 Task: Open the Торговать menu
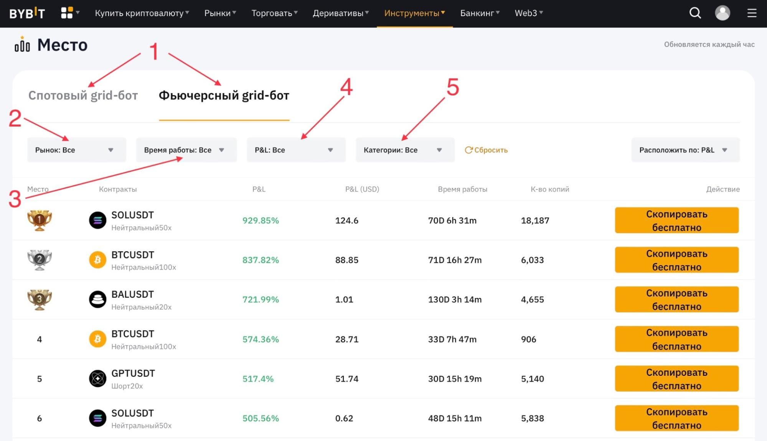[274, 13]
